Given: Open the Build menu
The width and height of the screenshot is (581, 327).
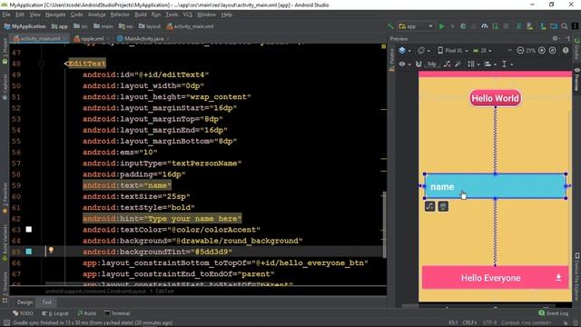Looking at the screenshot, I should (x=141, y=15).
